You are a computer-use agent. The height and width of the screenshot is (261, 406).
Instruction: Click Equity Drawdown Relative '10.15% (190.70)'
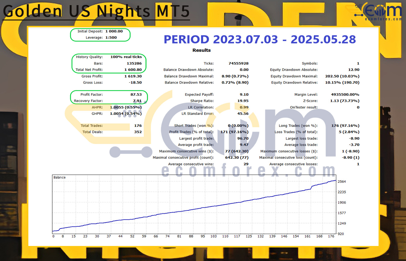click(343, 82)
